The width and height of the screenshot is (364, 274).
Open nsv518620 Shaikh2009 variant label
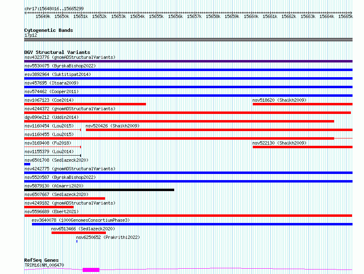(279, 100)
